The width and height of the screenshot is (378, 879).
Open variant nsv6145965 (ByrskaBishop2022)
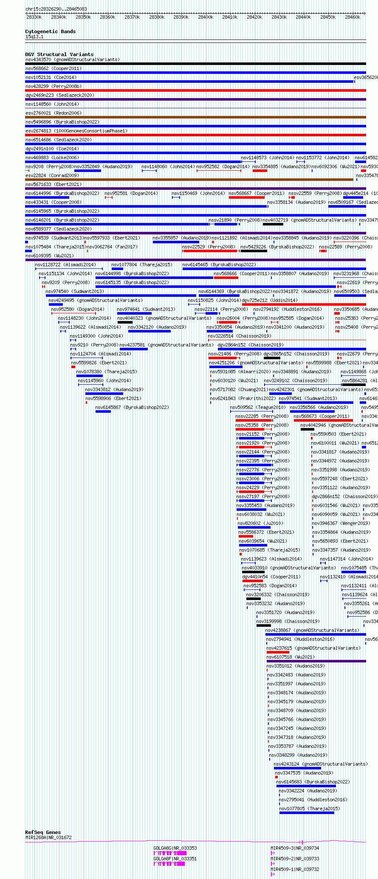pyautogui.click(x=62, y=211)
